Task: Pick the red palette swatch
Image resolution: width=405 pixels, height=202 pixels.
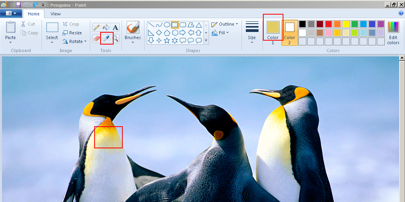Action: click(329, 24)
